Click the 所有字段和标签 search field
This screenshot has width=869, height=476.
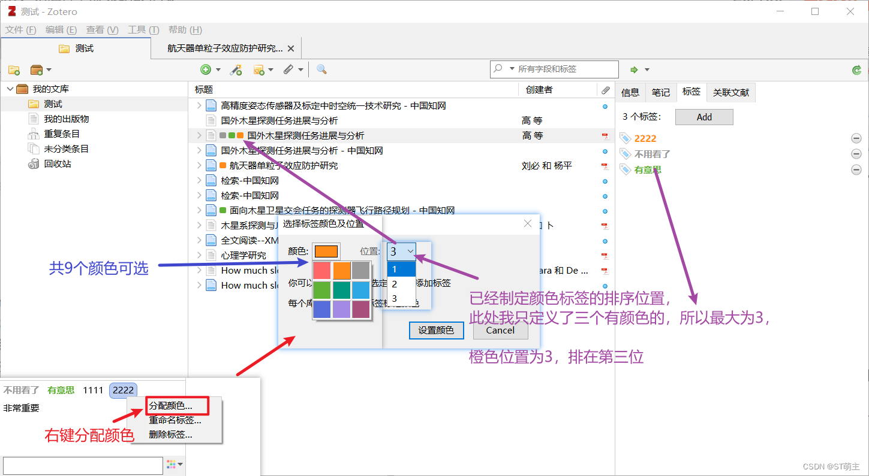pos(554,69)
